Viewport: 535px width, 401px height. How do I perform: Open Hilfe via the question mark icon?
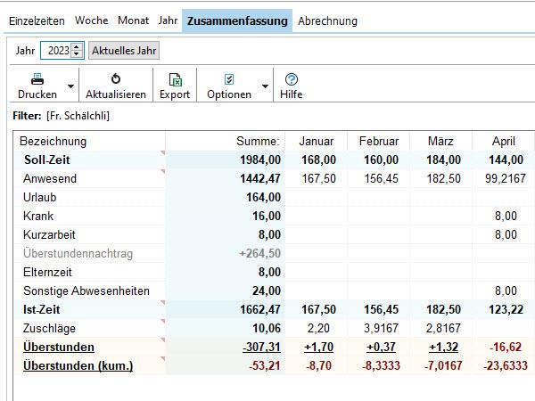[x=292, y=79]
